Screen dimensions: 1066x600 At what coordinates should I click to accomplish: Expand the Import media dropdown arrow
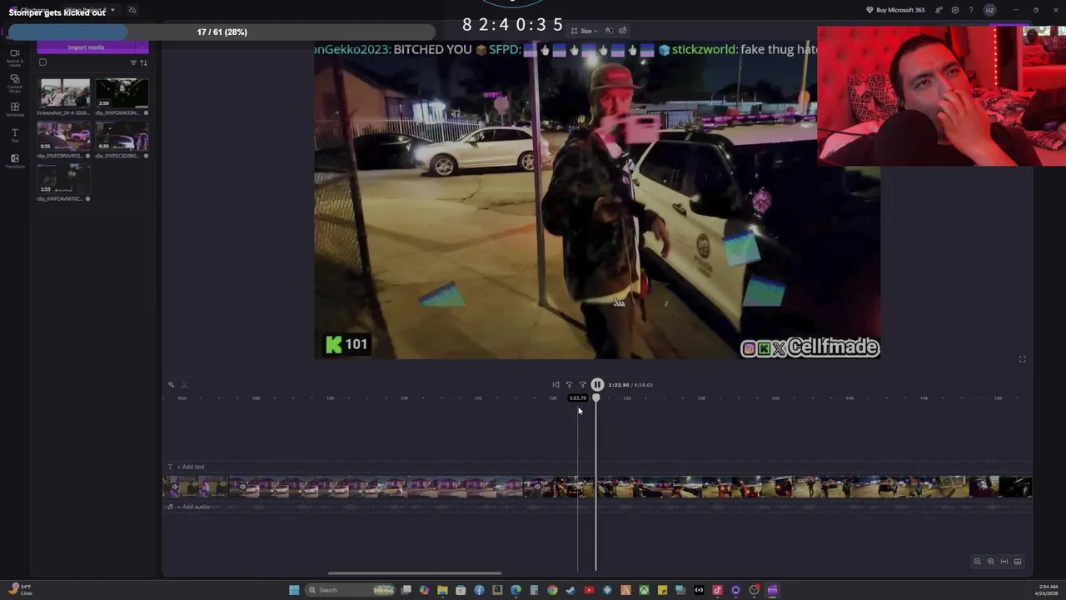pos(142,47)
